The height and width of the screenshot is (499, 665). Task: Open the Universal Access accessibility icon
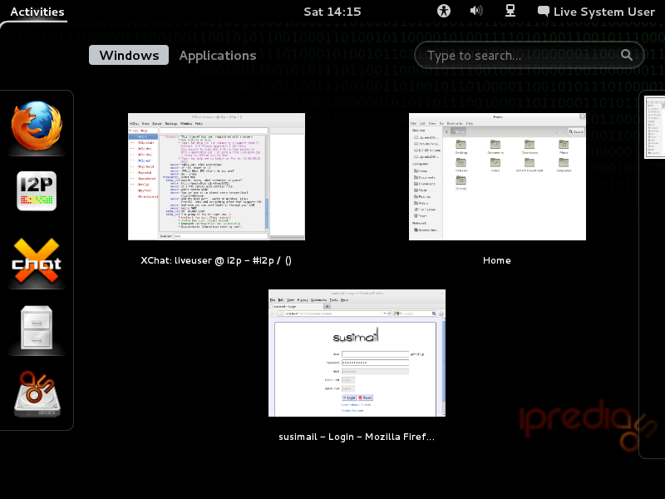coord(445,11)
